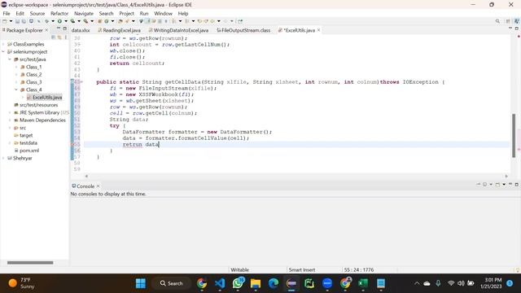Image resolution: width=521 pixels, height=293 pixels.
Task: Click the Eclipse icon in the taskbar
Action: [291, 283]
